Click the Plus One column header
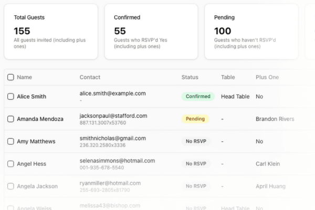Image resolution: width=315 pixels, height=210 pixels. tap(267, 77)
